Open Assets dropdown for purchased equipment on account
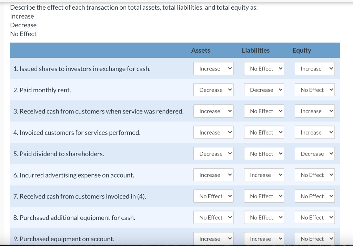353x246 pixels. pyautogui.click(x=213, y=238)
